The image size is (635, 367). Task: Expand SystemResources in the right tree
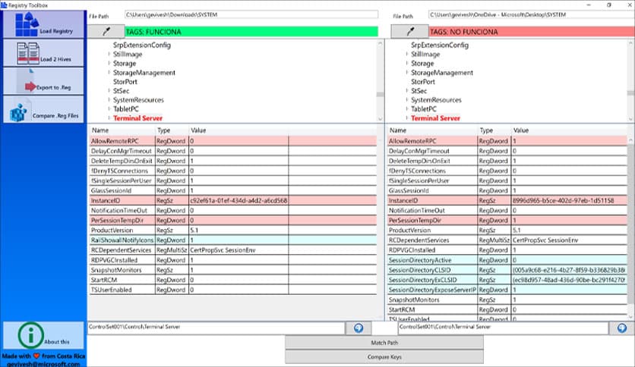coord(406,99)
